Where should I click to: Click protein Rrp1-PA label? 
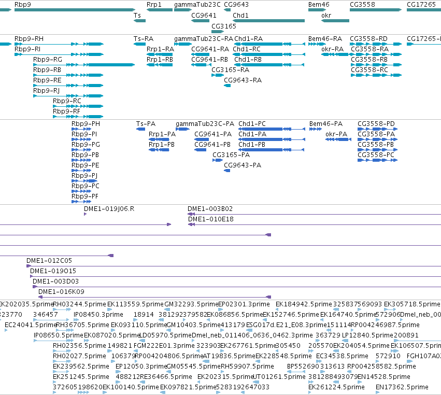(162, 134)
